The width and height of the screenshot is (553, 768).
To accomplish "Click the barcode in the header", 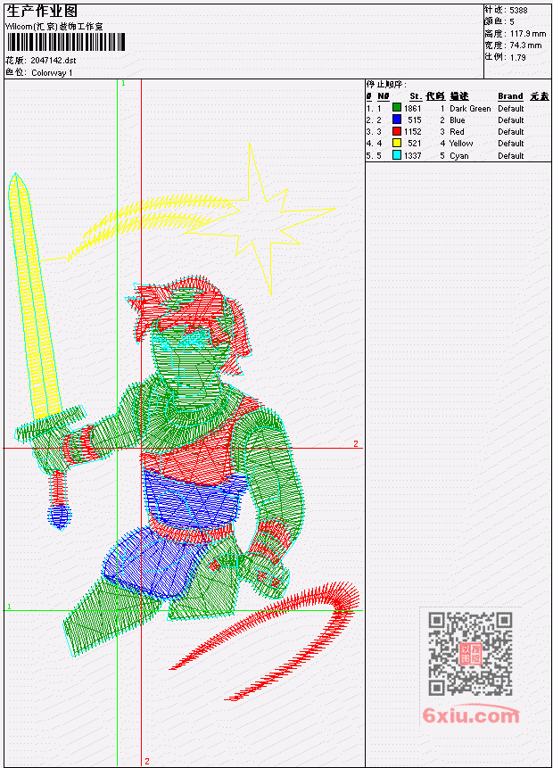I will [66, 42].
